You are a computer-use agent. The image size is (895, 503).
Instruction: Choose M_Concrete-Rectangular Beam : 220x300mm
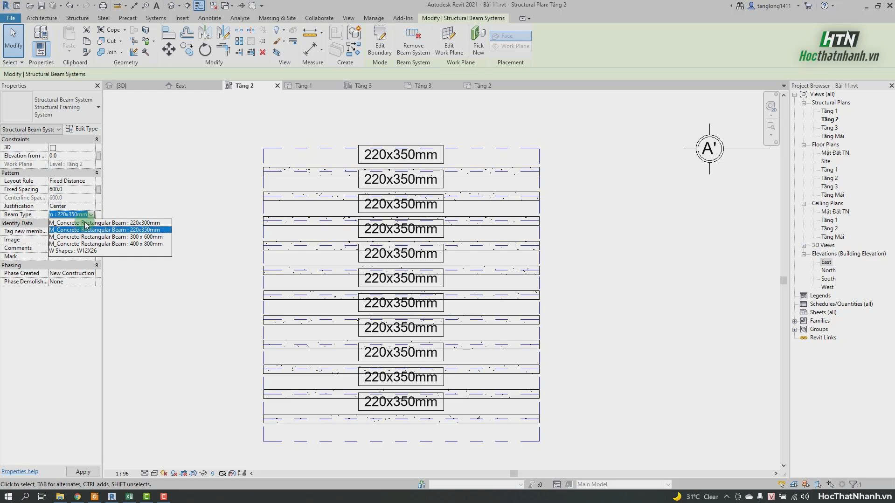110,223
